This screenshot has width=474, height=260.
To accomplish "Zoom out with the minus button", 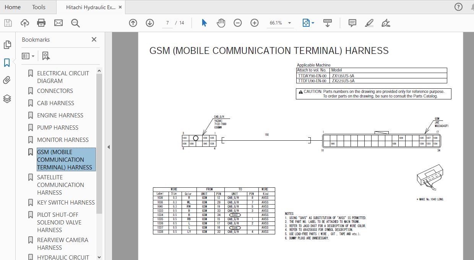I will 238,23.
